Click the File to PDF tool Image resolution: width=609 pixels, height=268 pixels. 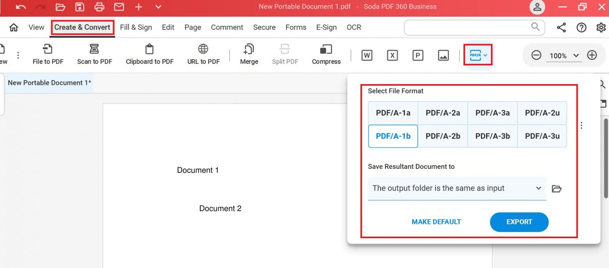point(48,54)
